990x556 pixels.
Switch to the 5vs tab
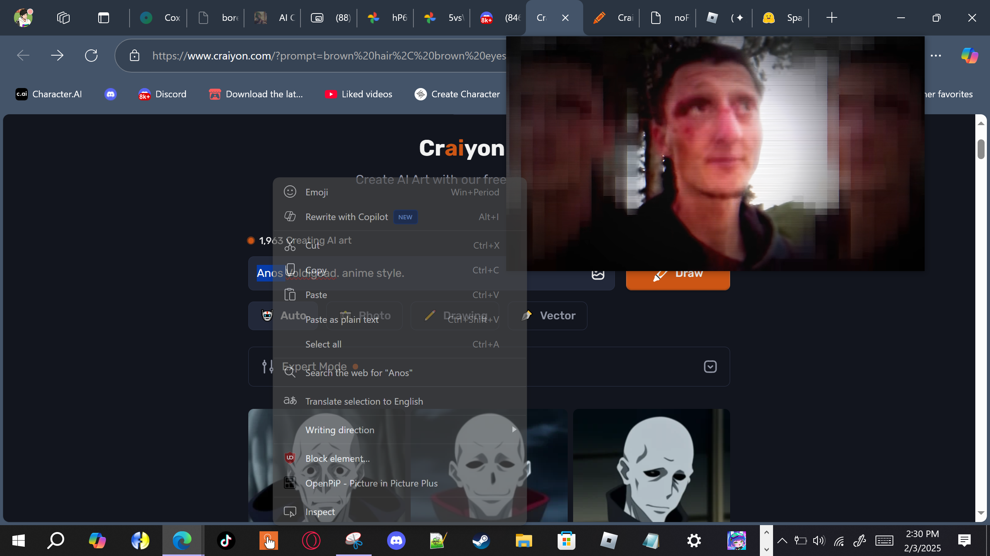[x=443, y=18]
